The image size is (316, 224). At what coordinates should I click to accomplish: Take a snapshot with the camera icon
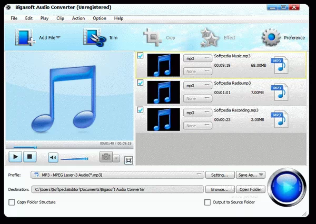click(106, 157)
